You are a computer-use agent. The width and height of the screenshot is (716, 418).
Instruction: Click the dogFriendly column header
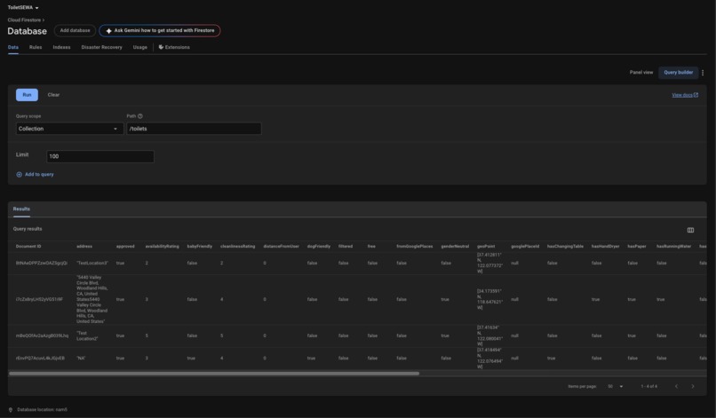(x=319, y=247)
